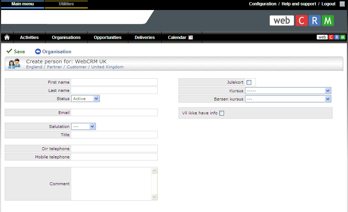Click the large webCRM logo in header
348x212 pixels.
coord(302,21)
